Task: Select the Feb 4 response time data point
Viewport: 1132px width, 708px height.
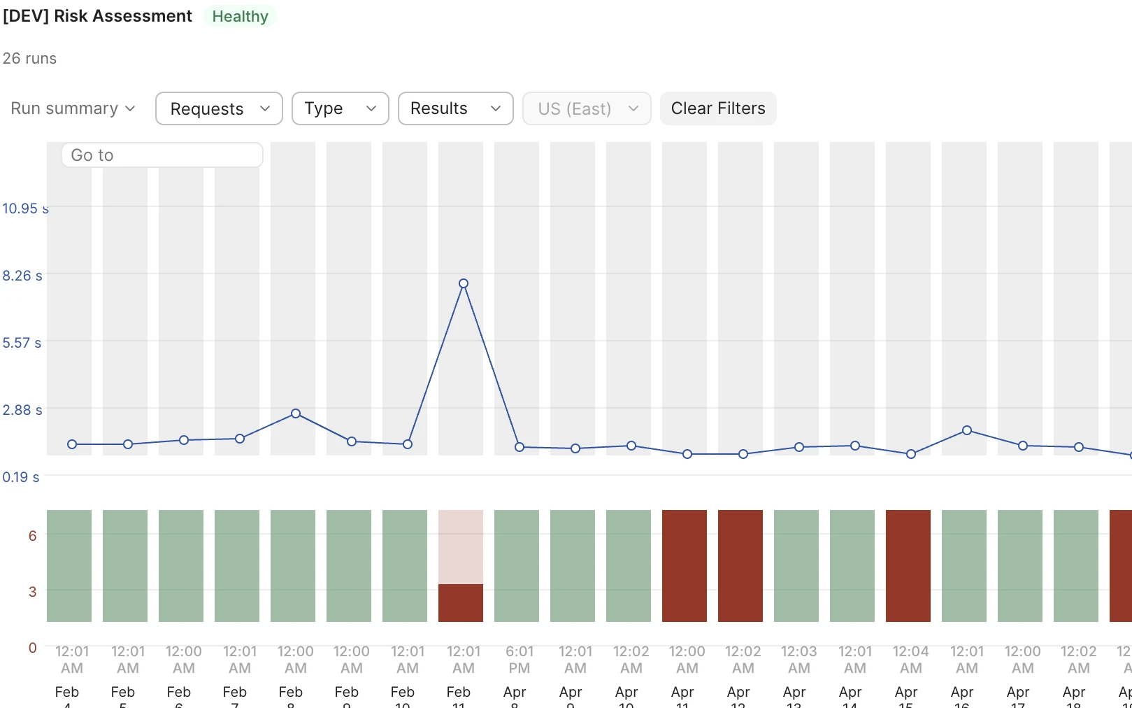Action: coord(72,444)
